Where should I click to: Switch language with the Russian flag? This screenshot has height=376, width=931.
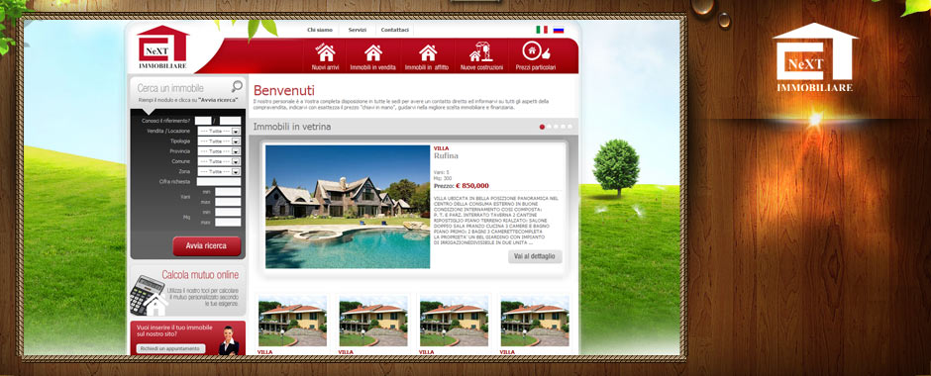coord(559,29)
